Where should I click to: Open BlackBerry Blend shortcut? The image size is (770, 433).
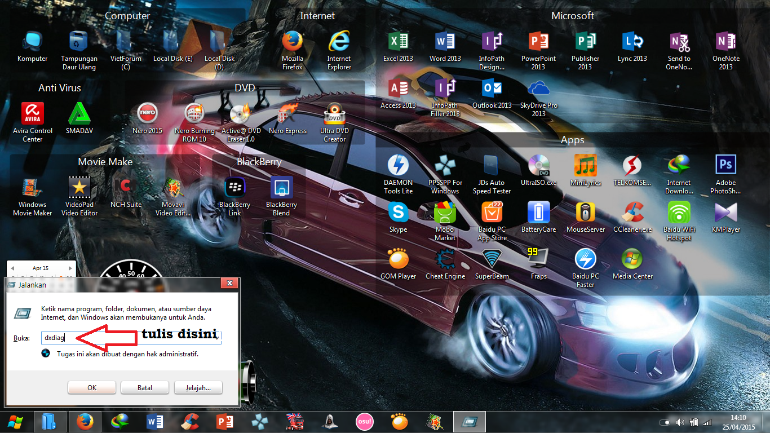pos(281,196)
